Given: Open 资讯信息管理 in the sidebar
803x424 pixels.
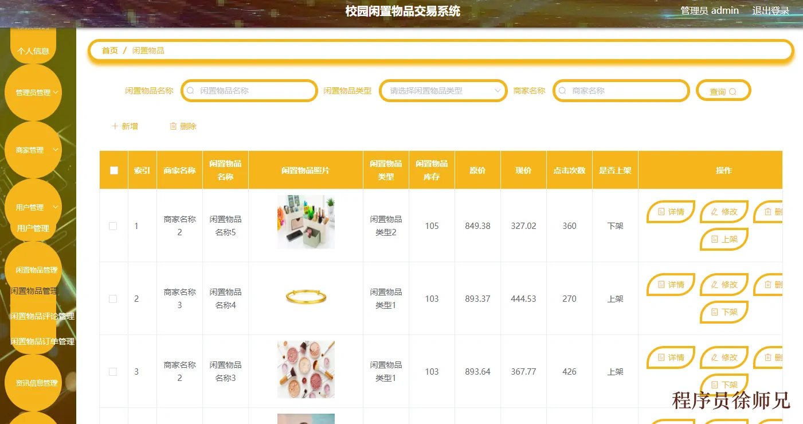Looking at the screenshot, I should pyautogui.click(x=33, y=383).
